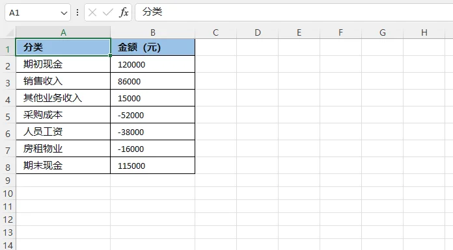Click the Select All corner triangle

[x=10, y=32]
